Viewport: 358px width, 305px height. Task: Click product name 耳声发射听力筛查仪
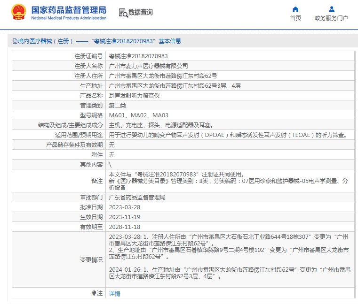point(135,95)
